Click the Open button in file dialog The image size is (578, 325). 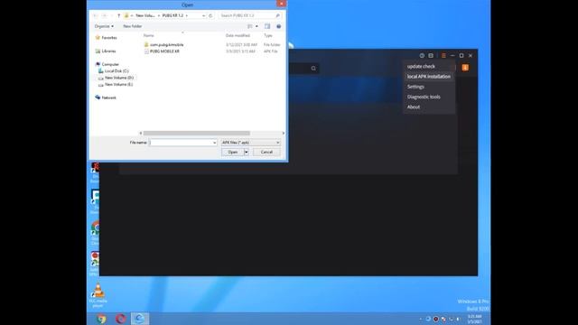232,153
